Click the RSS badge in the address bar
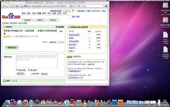This screenshot has width=170, height=107. coord(71,6)
